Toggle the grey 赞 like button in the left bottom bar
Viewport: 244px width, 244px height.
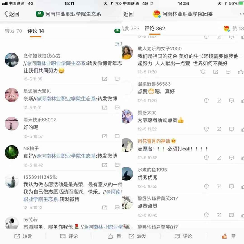pos(114,236)
